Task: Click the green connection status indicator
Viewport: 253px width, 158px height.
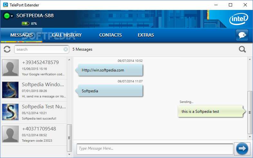Action: pyautogui.click(x=7, y=16)
